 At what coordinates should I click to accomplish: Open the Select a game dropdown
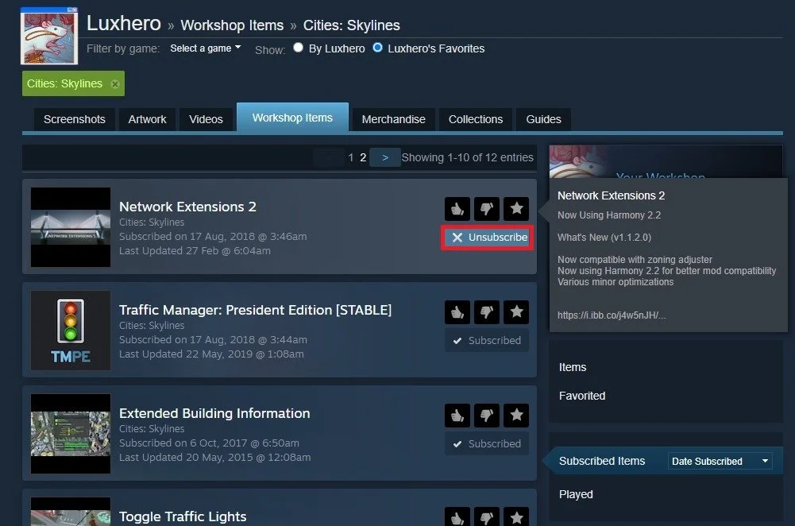(x=206, y=48)
